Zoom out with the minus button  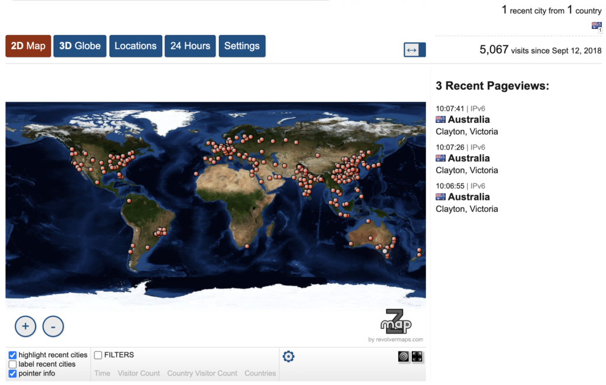tap(53, 326)
